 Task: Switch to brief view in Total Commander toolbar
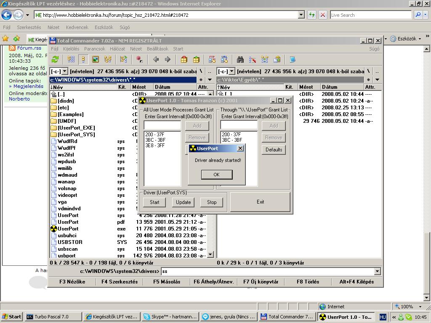click(71, 59)
